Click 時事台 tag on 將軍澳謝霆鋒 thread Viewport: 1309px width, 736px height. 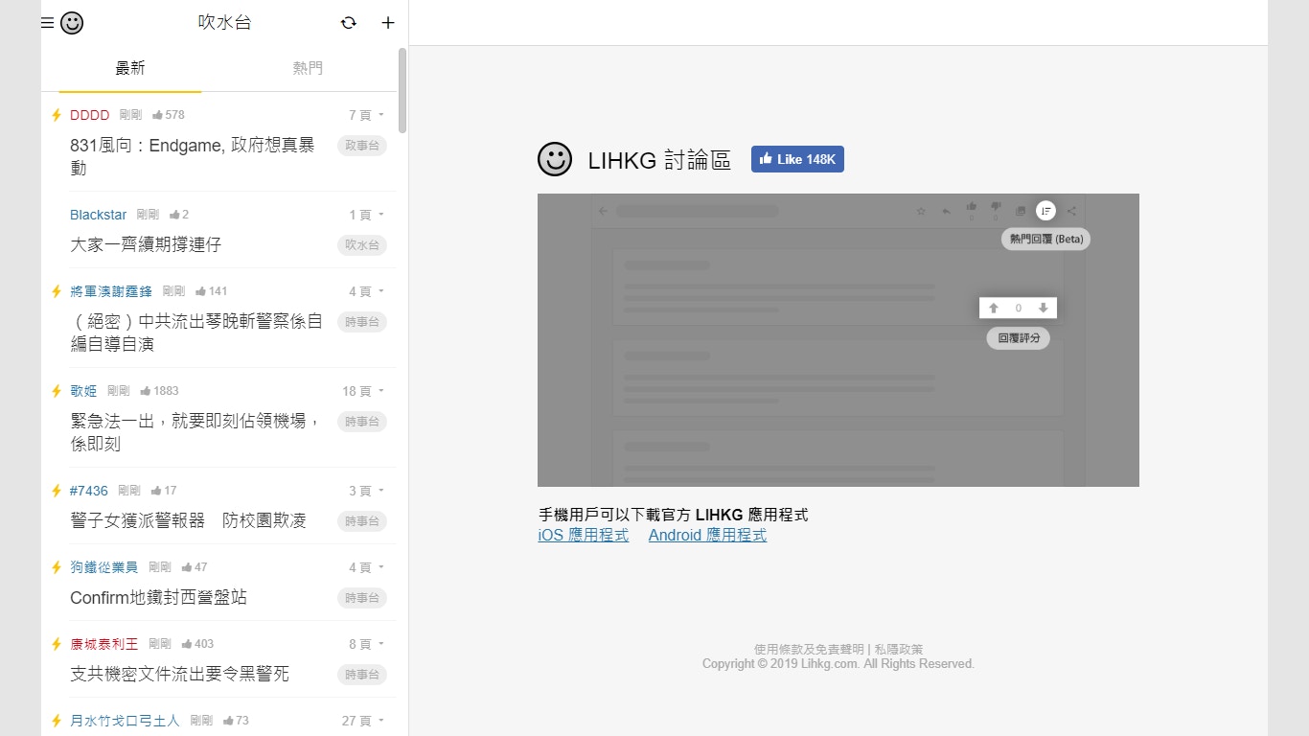[x=362, y=322]
